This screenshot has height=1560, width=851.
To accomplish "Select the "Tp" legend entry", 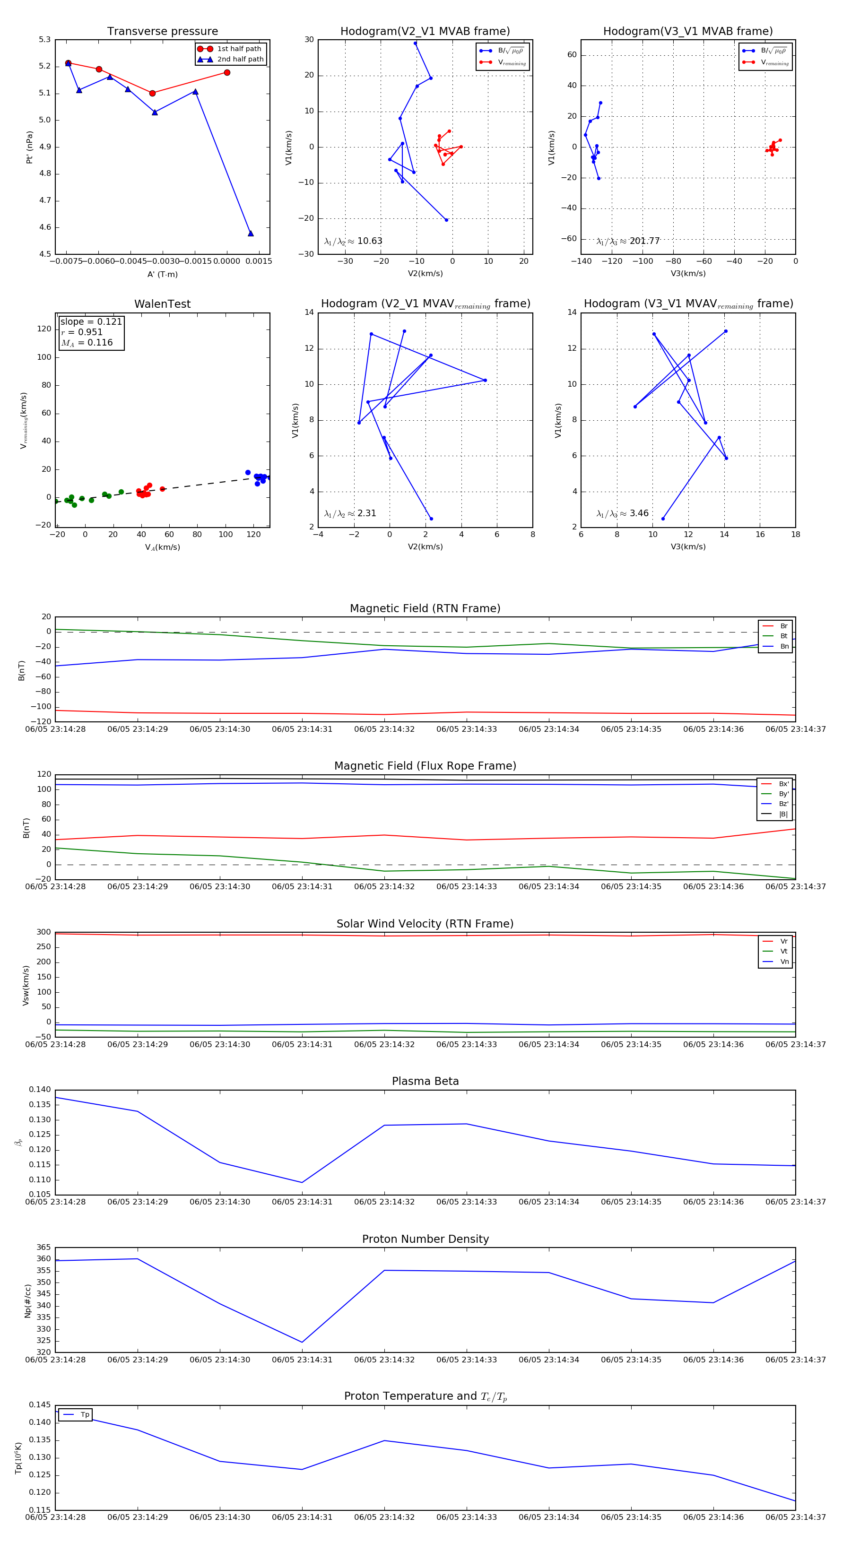I will [76, 1415].
